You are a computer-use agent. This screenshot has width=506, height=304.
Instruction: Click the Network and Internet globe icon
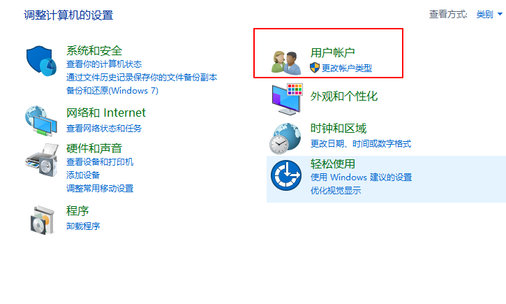point(41,120)
